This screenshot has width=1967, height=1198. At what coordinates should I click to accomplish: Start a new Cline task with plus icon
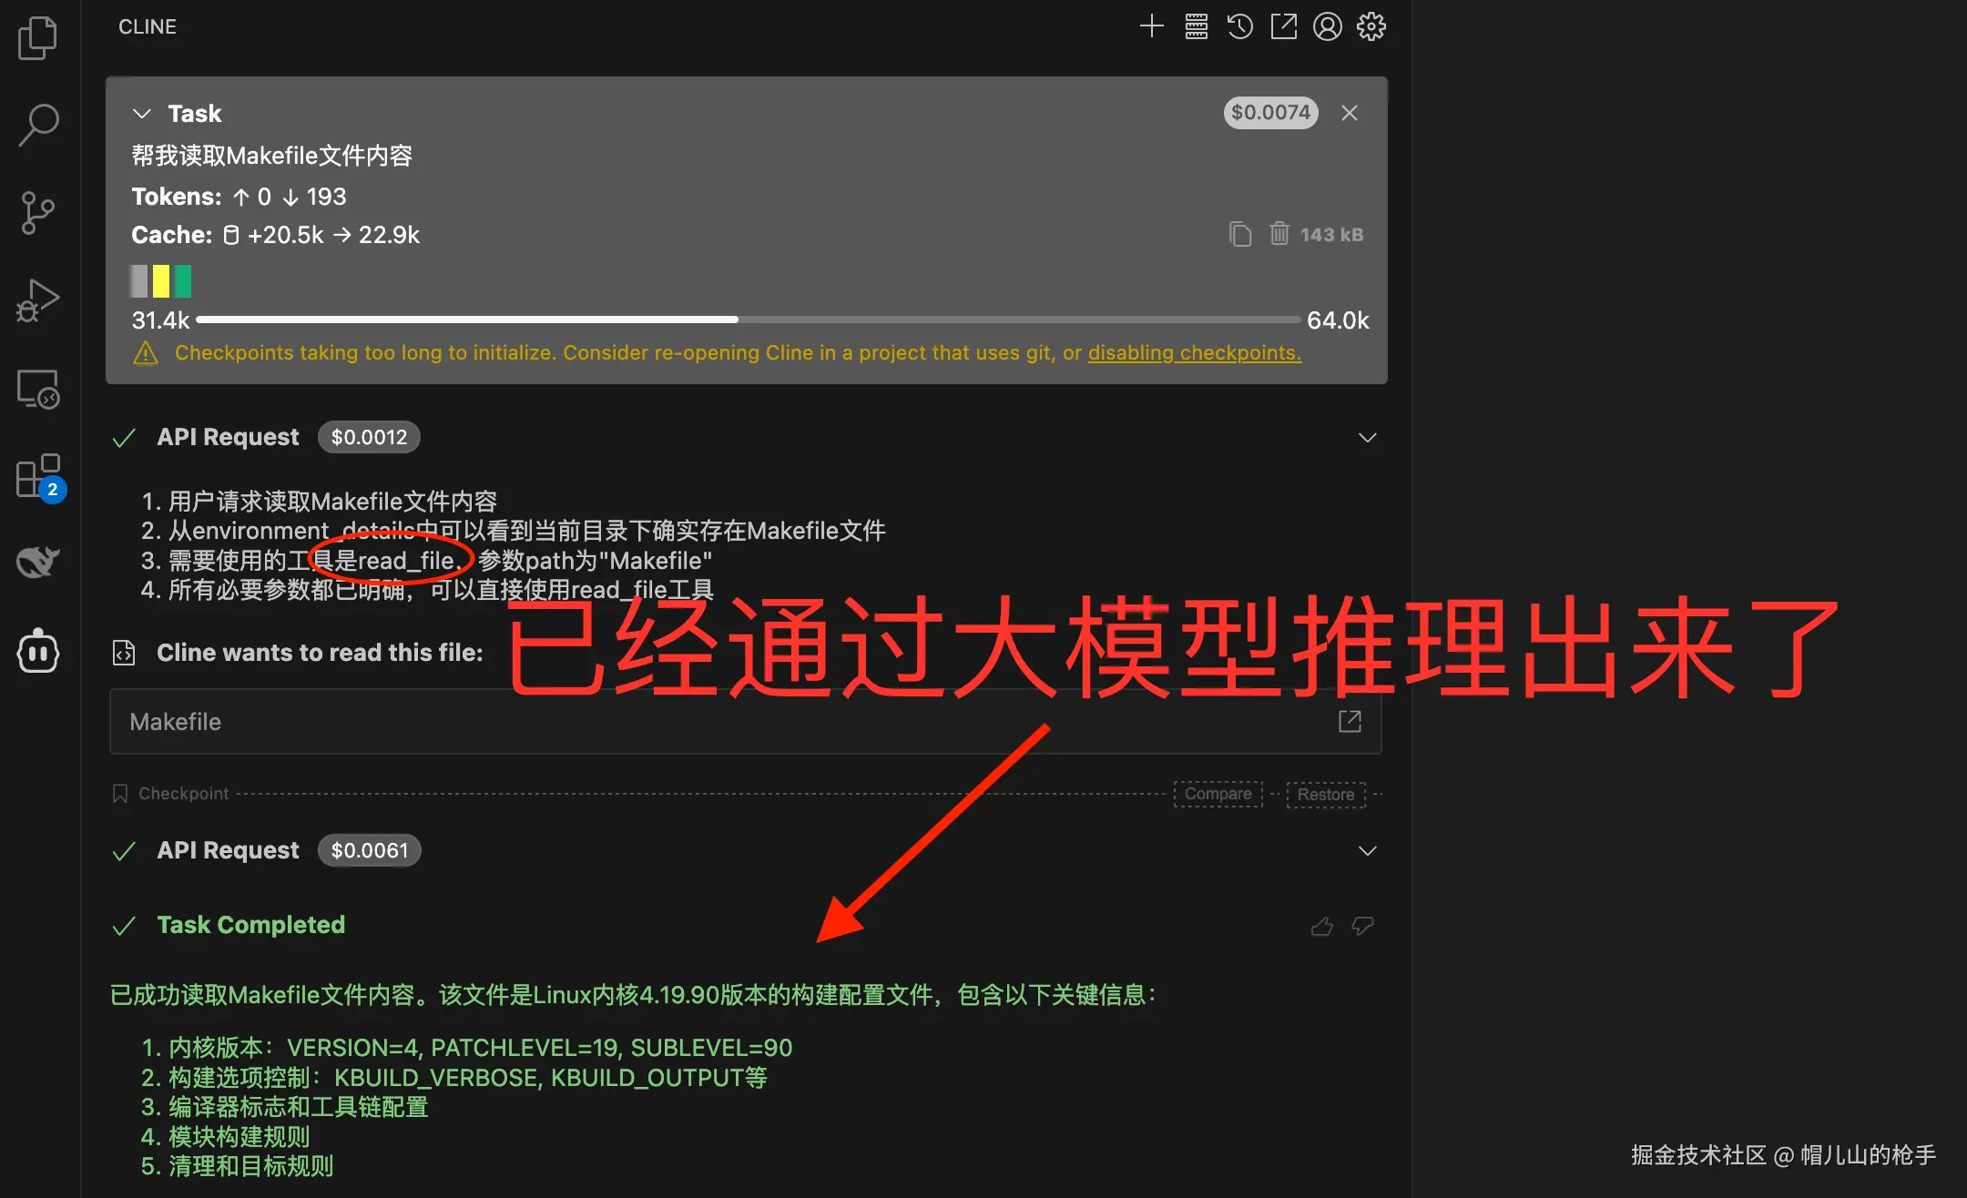[1152, 26]
